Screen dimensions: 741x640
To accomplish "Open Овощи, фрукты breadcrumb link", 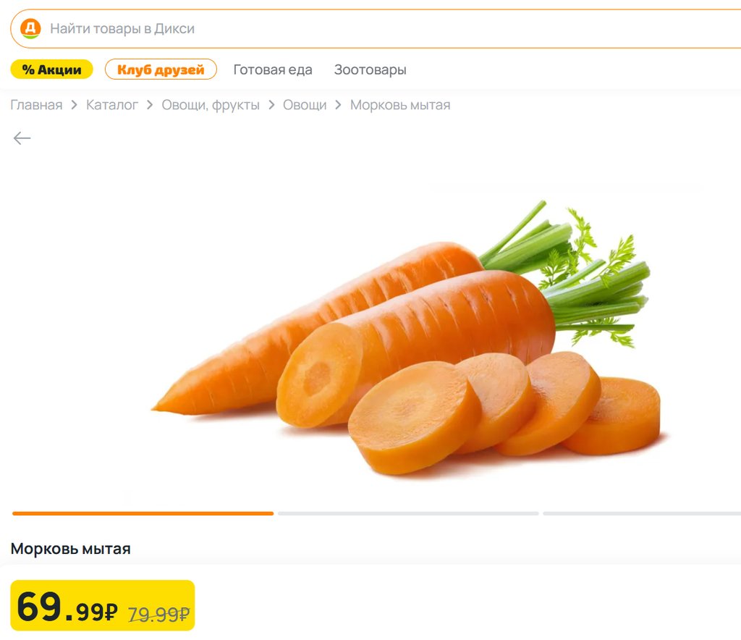I will click(x=211, y=105).
